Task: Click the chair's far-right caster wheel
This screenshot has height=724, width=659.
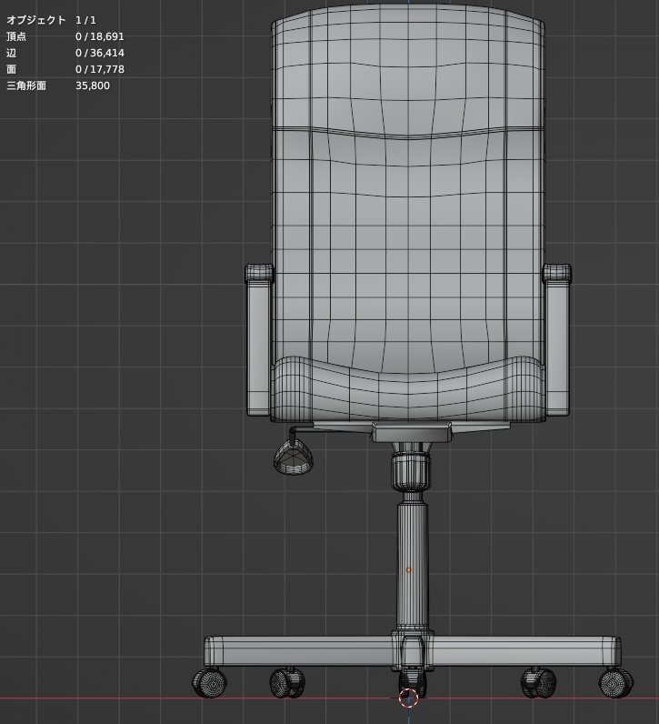Action: coord(616,683)
